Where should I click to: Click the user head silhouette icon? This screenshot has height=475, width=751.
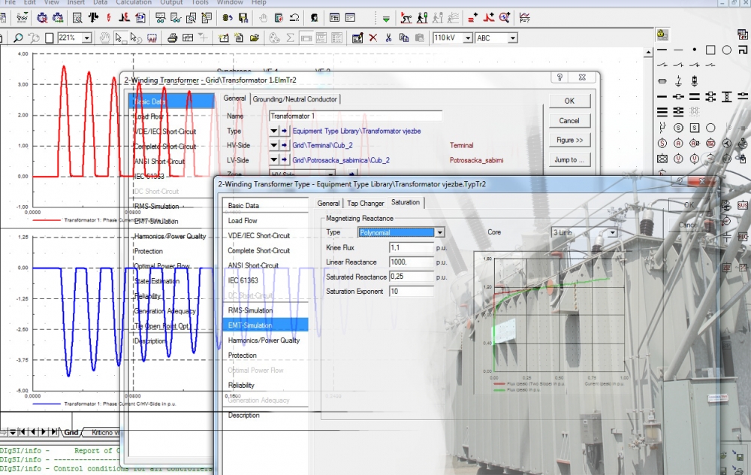point(314,18)
